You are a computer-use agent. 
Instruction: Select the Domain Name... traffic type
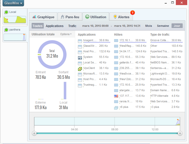[x=160, y=90]
